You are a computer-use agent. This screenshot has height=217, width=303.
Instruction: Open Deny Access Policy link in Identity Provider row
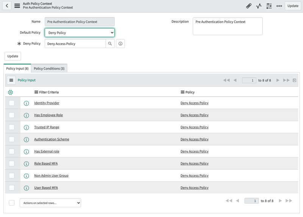click(x=194, y=103)
